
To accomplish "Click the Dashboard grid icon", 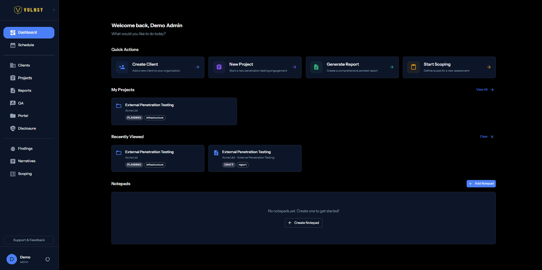I will (13, 33).
